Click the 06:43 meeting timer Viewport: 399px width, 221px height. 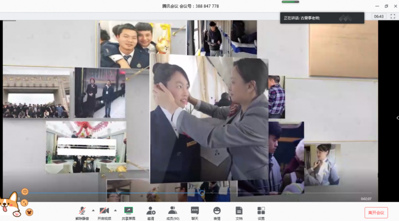pos(379,16)
